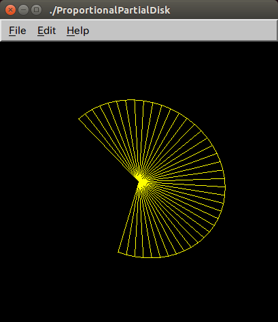Click the topmost point of the yellow arc

click(x=131, y=99)
